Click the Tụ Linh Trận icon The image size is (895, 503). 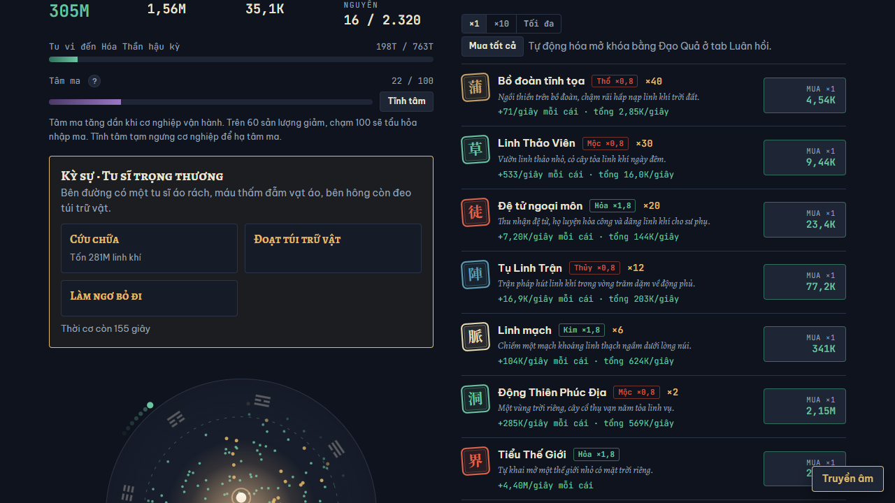click(475, 274)
